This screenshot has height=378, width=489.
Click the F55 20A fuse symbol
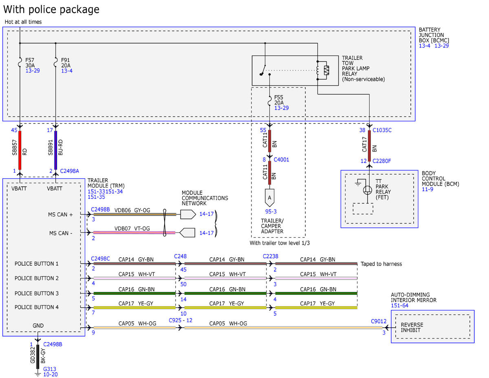[269, 100]
